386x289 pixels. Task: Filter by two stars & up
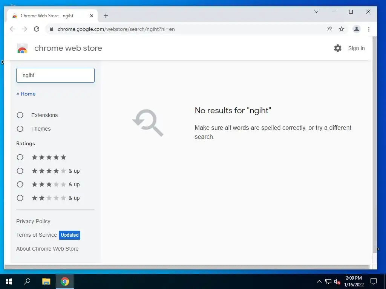click(x=20, y=198)
